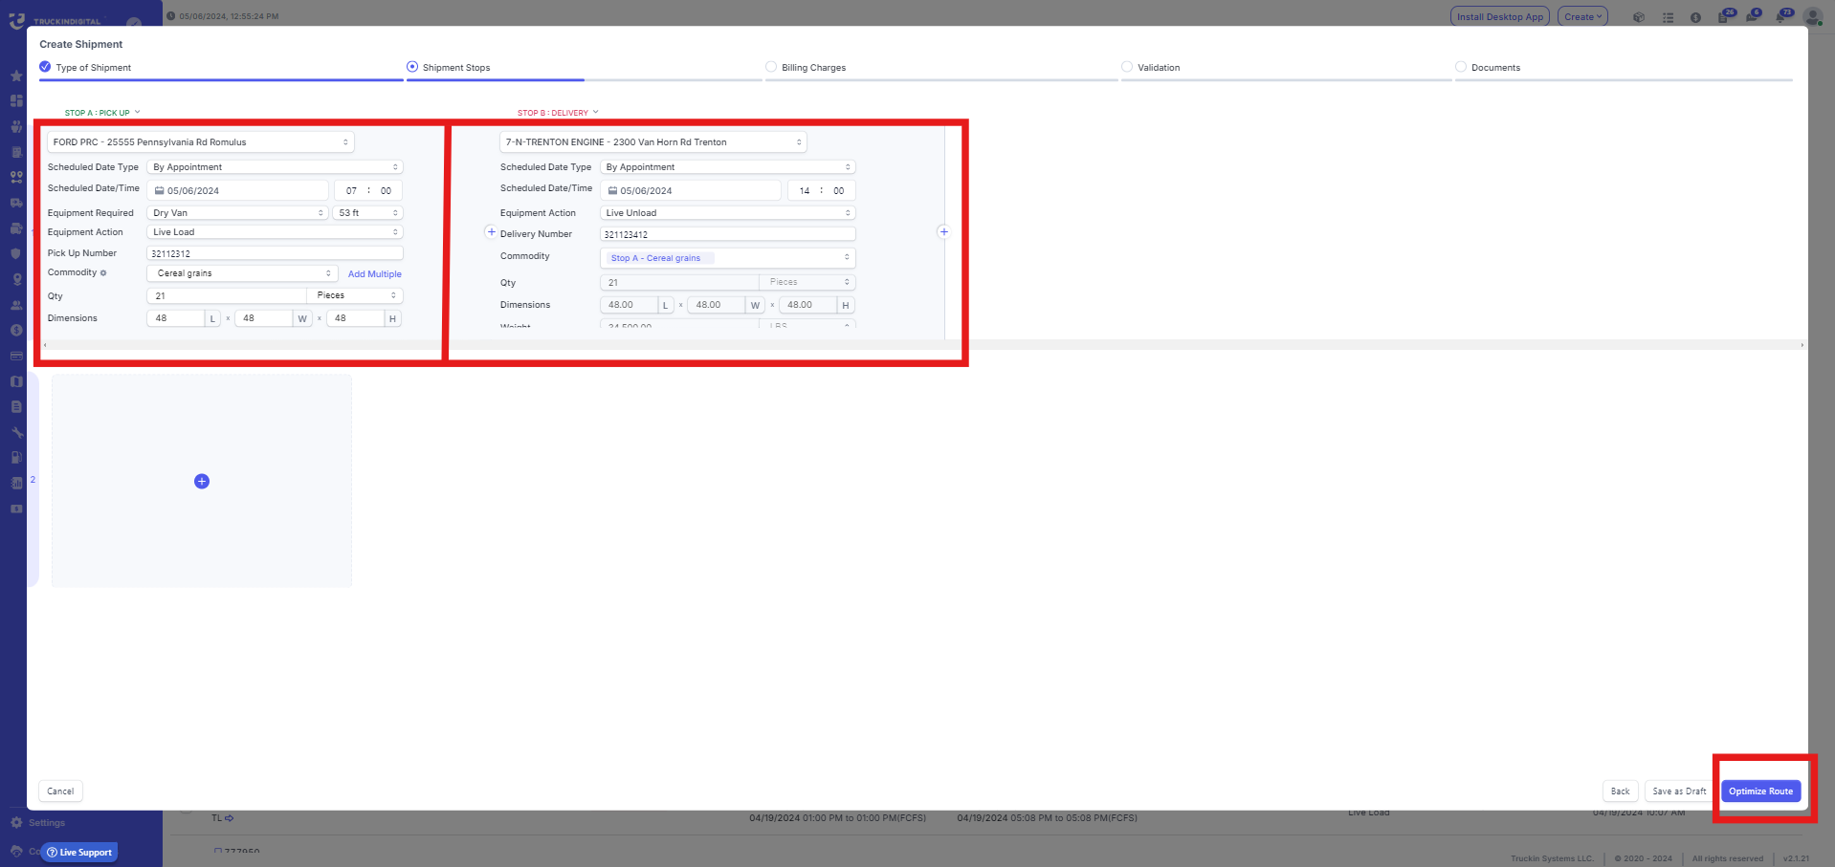Open the route pins icon in sidebar

(16, 177)
